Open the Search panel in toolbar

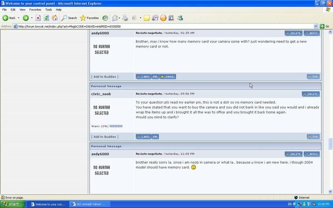click(69, 18)
